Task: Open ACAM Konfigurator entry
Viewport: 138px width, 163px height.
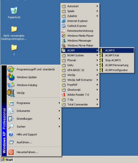Action: [117, 70]
